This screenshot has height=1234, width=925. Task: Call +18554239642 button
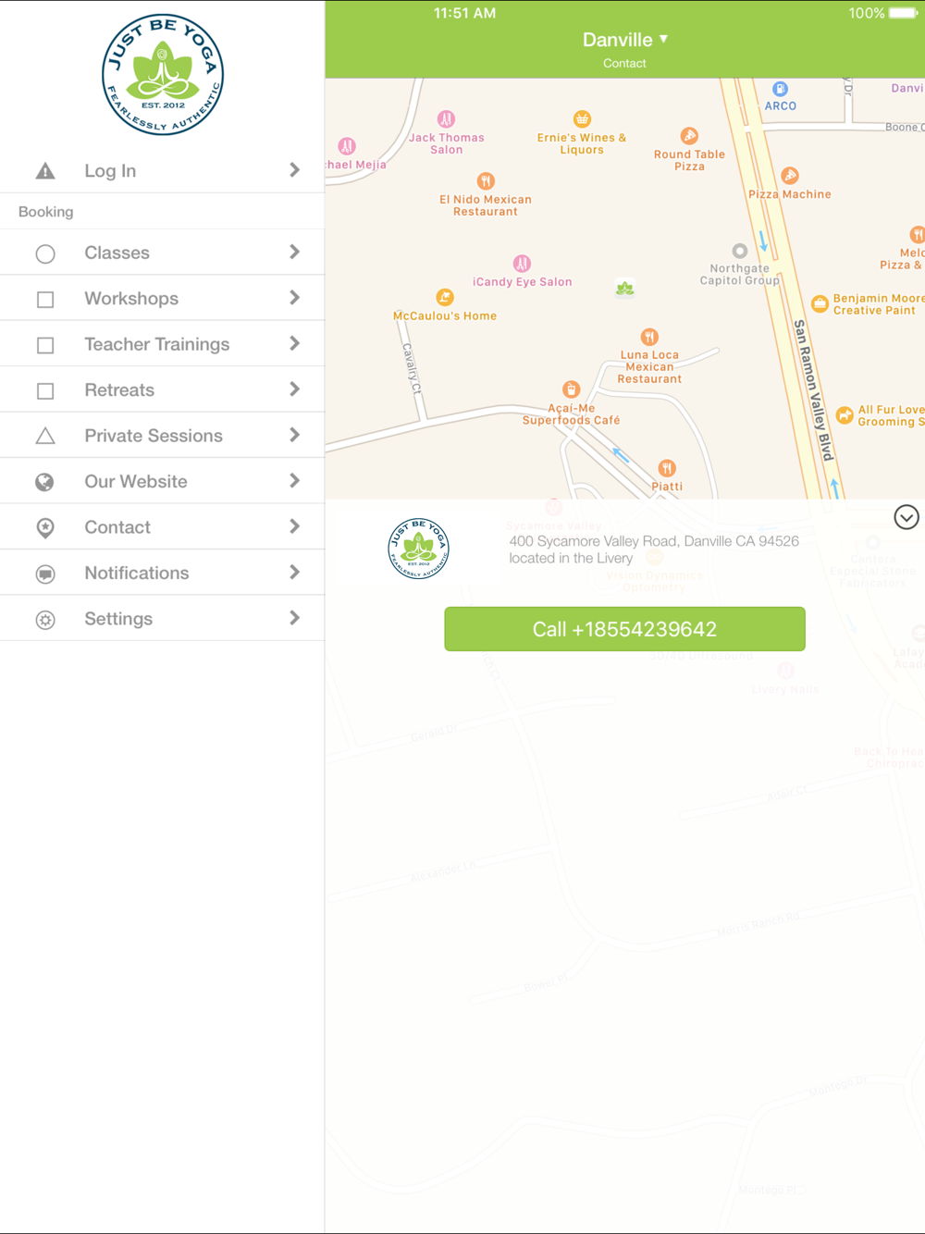(x=624, y=629)
